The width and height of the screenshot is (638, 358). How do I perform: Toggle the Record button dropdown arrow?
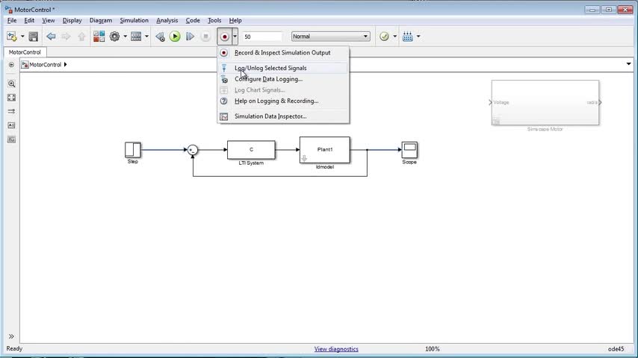(235, 37)
